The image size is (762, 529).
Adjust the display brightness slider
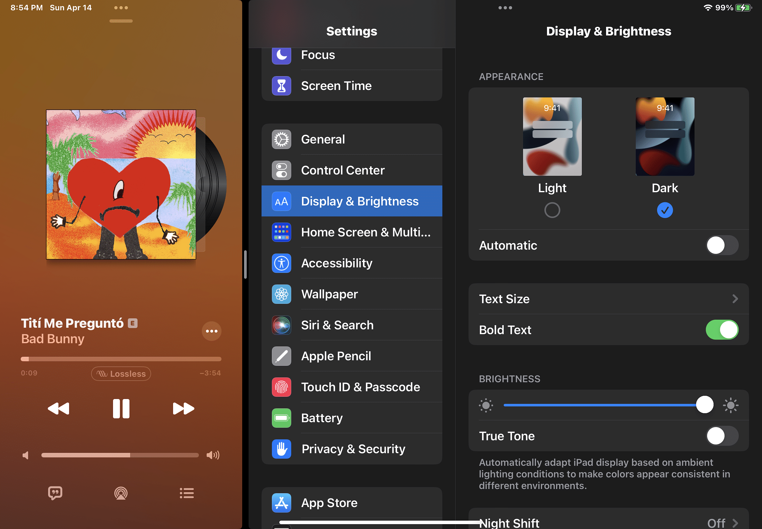click(704, 405)
